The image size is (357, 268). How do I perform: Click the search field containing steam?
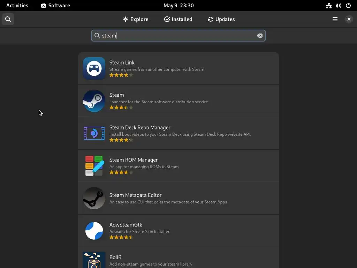point(178,36)
